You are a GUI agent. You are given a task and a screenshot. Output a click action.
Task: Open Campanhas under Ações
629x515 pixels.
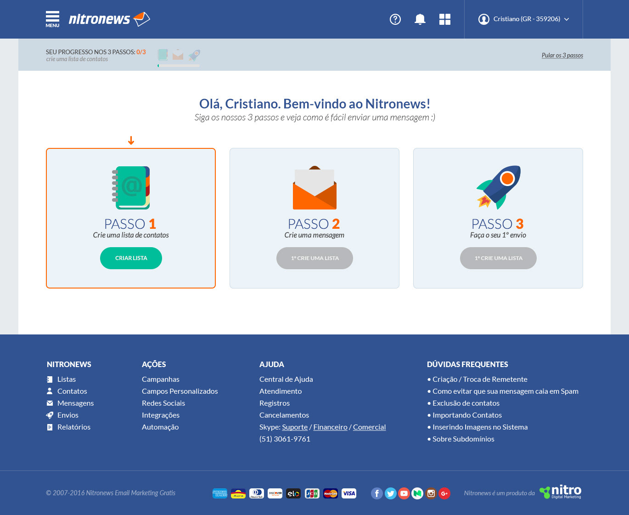(x=161, y=379)
